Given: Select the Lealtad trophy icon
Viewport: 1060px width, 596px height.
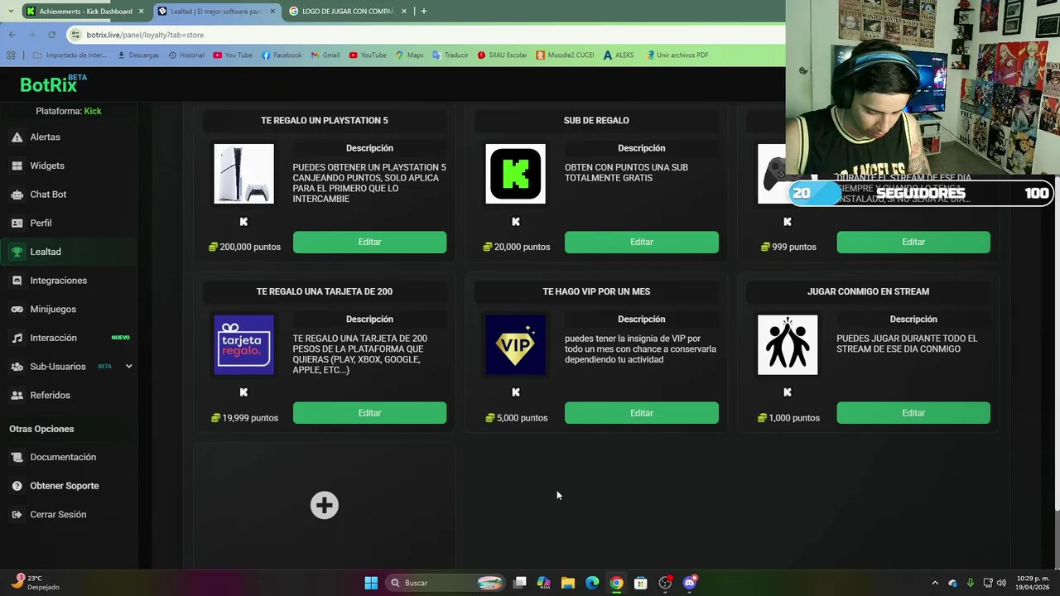Looking at the screenshot, I should click(17, 252).
